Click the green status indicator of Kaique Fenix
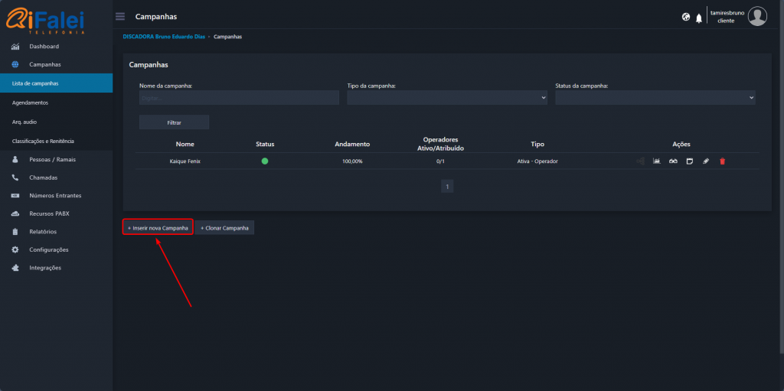 pyautogui.click(x=265, y=161)
